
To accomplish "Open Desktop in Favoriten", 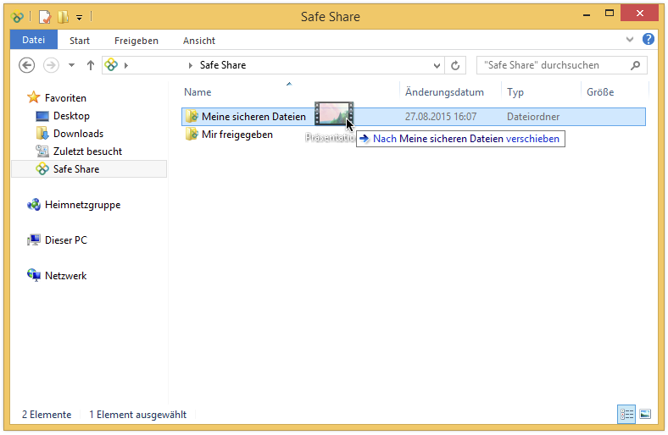I will pyautogui.click(x=71, y=116).
